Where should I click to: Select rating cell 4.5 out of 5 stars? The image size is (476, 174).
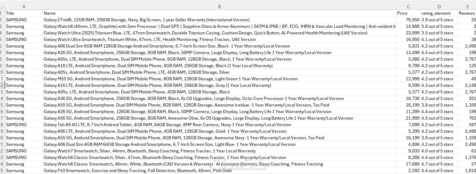[439, 118]
